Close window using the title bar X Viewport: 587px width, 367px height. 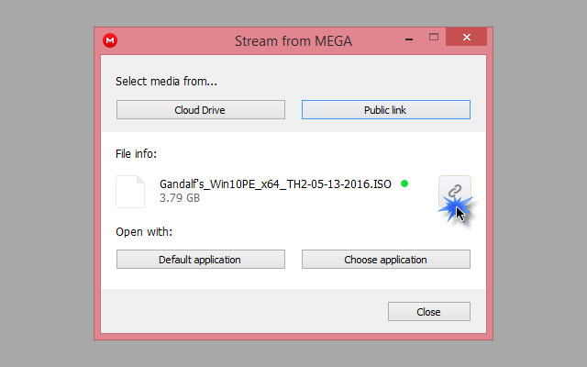tap(467, 37)
